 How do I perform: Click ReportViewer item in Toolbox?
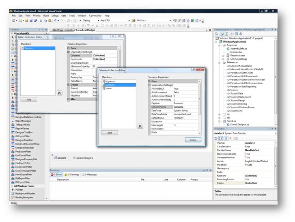coord(22,129)
